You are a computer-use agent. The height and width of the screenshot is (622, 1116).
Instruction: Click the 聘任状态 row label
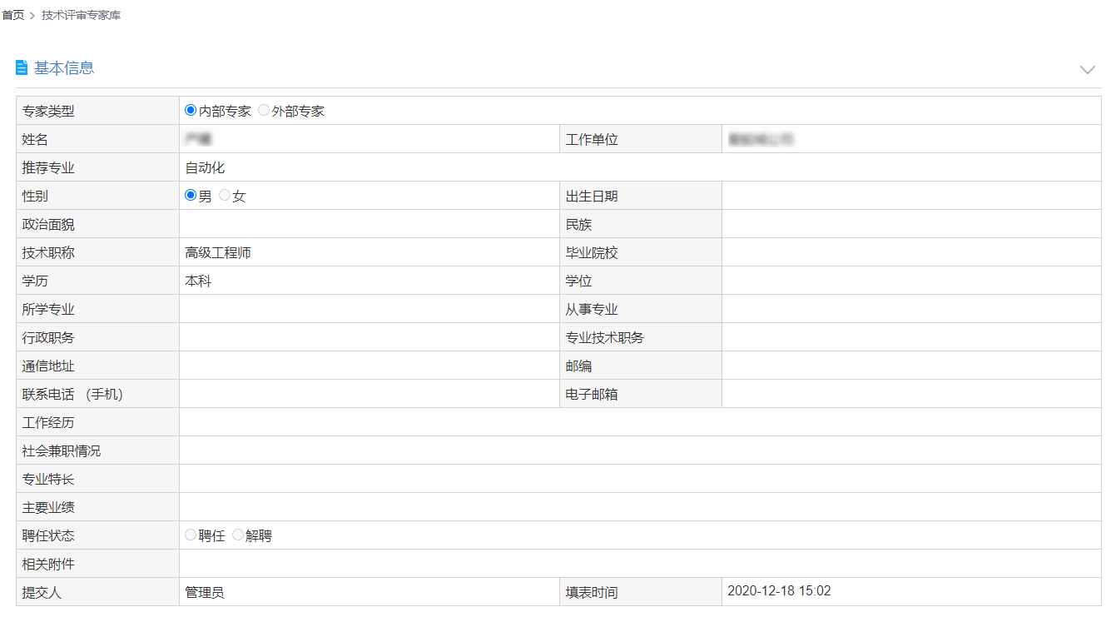(48, 535)
